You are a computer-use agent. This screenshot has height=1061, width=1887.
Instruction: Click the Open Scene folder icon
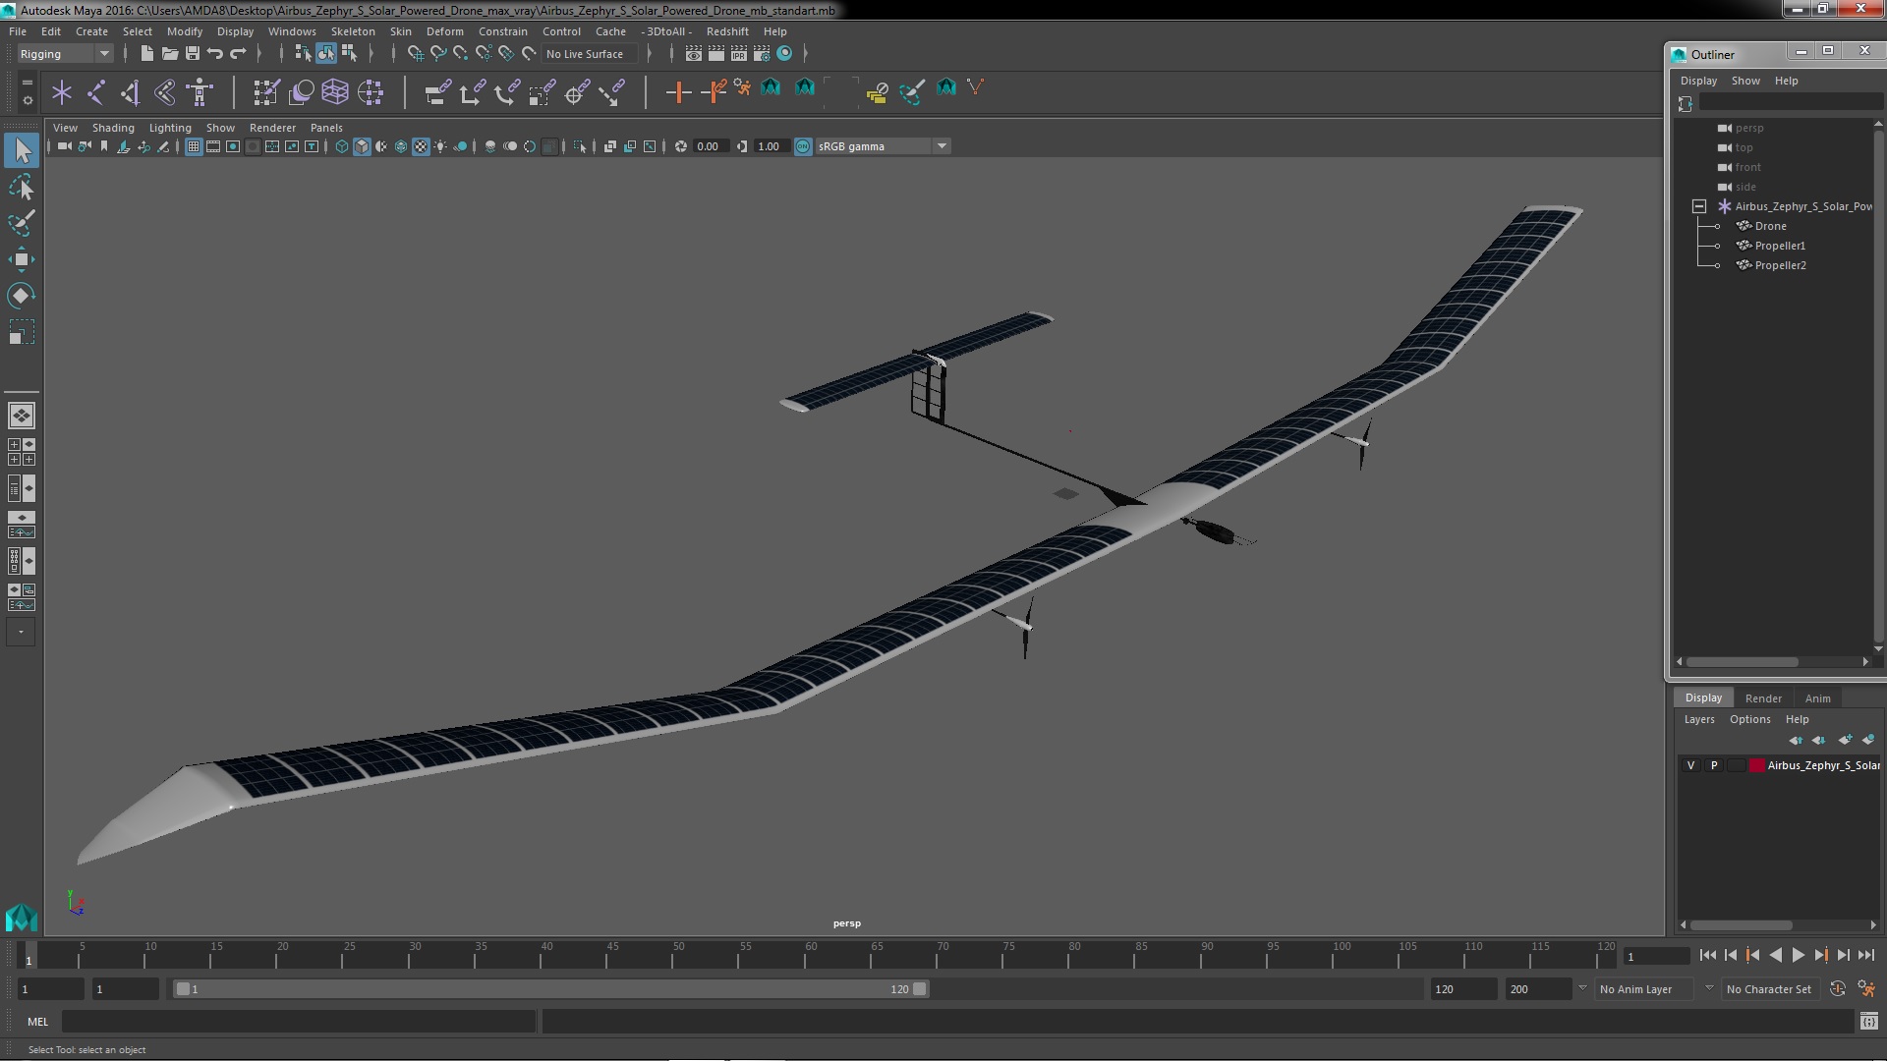169,53
